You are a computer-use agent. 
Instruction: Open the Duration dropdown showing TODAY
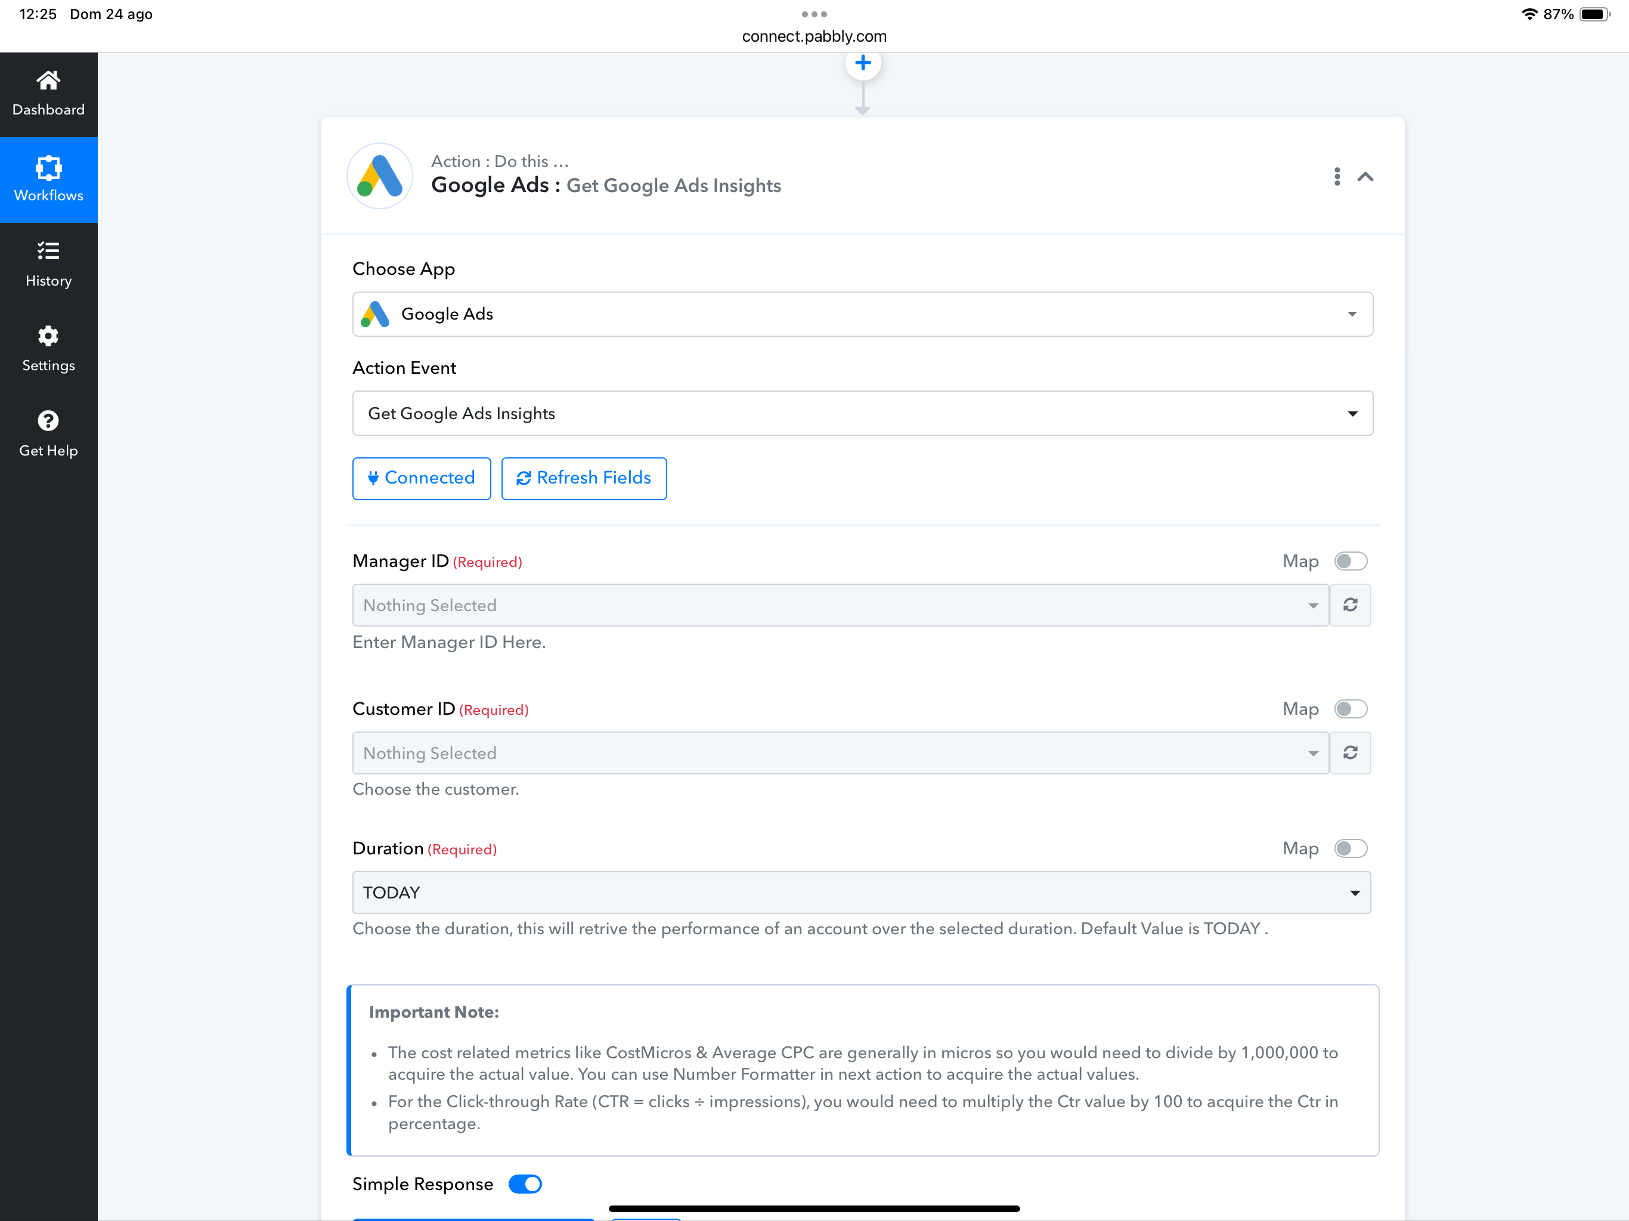(x=862, y=892)
